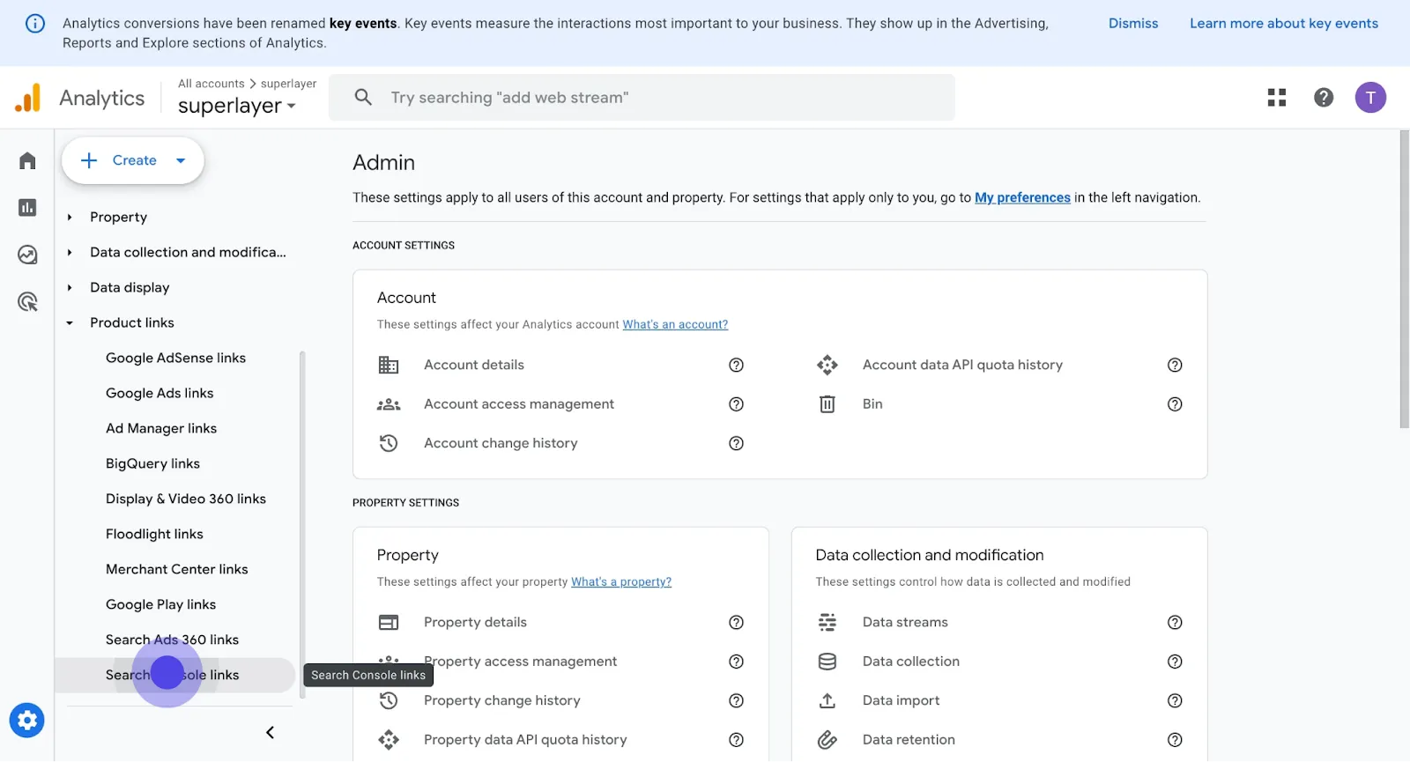The height and width of the screenshot is (762, 1410).
Task: Click the Bin trash can icon
Action: tap(827, 404)
